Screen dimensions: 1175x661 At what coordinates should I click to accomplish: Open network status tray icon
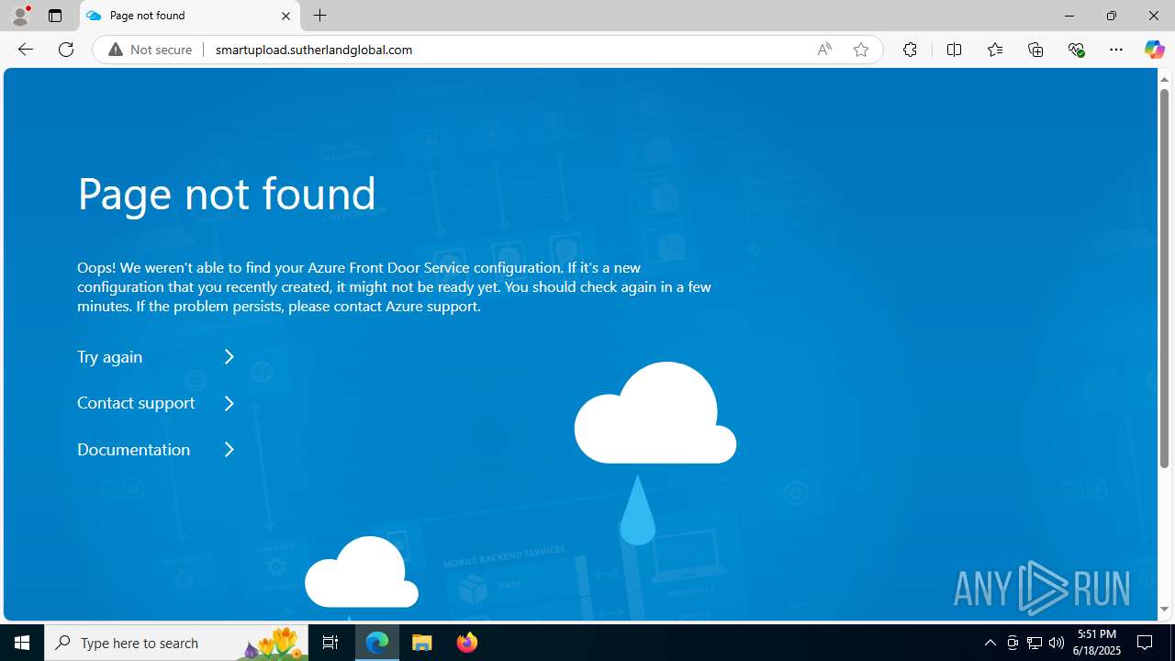coord(1035,643)
